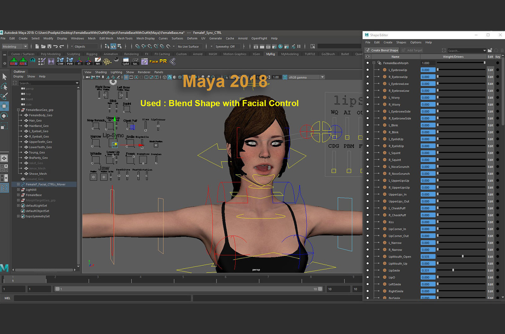This screenshot has width=505, height=334.
Task: Click the RRS shelf icon
Action: click(23, 61)
